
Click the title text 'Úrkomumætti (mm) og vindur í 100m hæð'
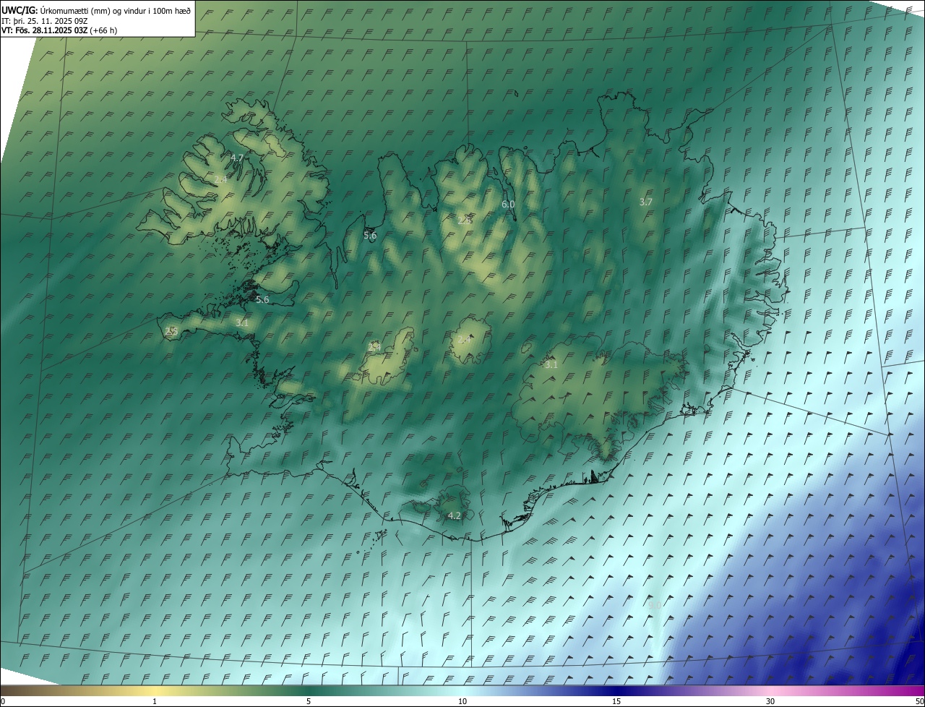[x=115, y=10]
